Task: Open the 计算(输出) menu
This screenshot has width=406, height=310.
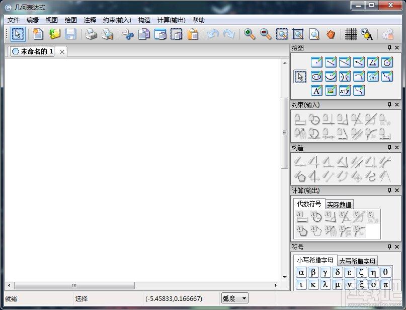Action: click(x=172, y=20)
